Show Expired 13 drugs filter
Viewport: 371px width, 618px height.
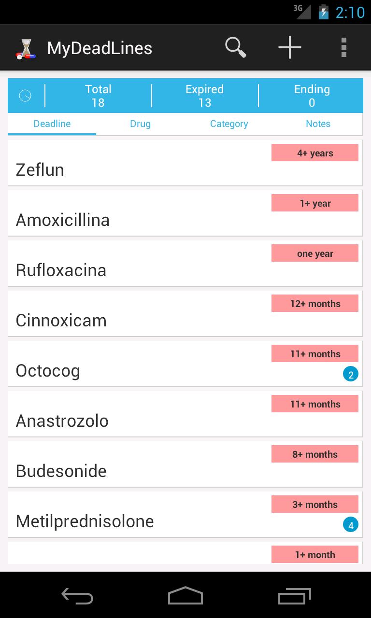tap(205, 96)
